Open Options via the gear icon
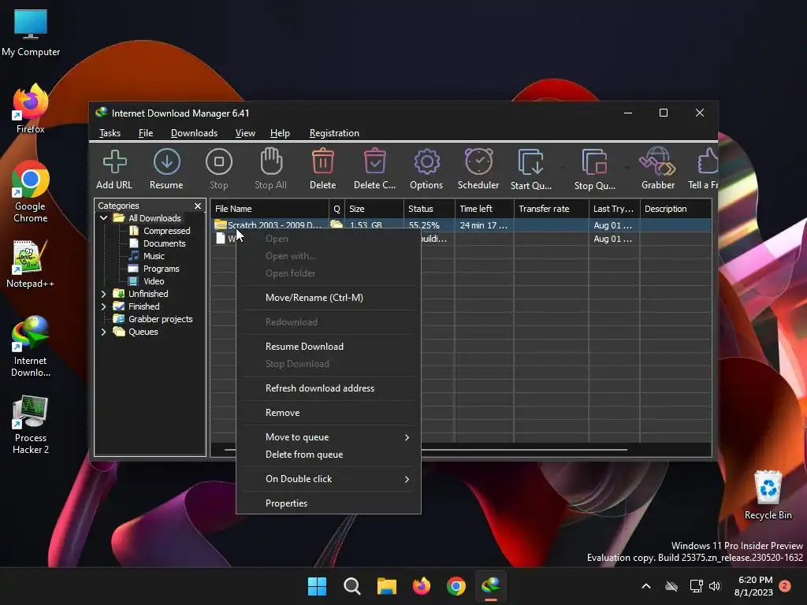 [426, 162]
